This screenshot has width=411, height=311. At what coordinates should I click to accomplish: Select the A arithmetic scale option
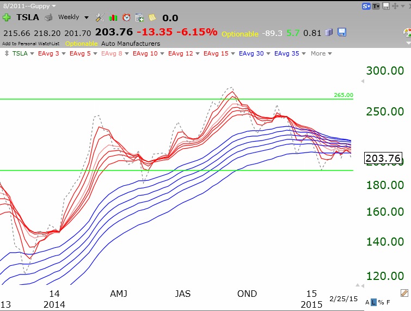(x=367, y=303)
